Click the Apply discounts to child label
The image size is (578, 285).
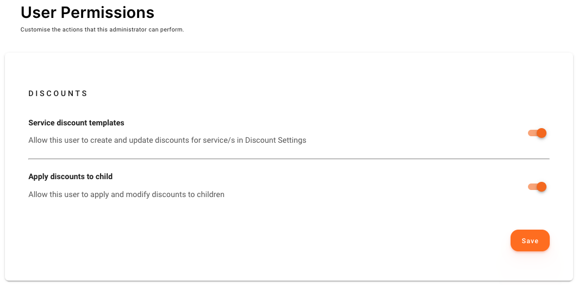(x=70, y=176)
